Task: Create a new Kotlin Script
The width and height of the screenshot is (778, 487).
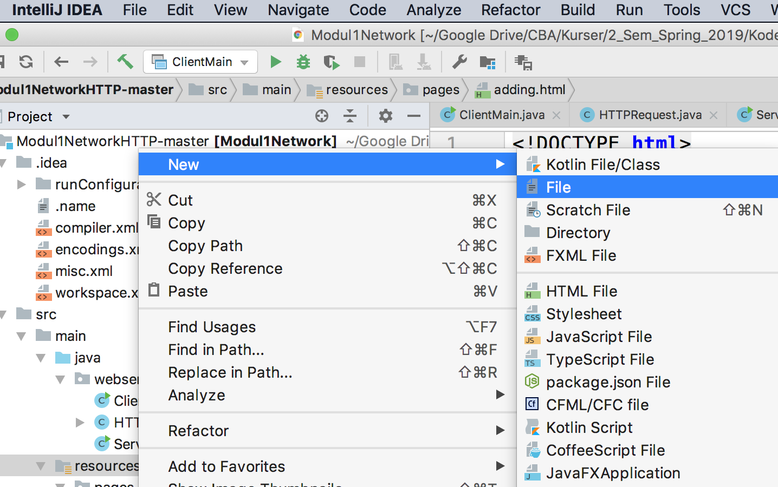Action: pyautogui.click(x=647, y=427)
